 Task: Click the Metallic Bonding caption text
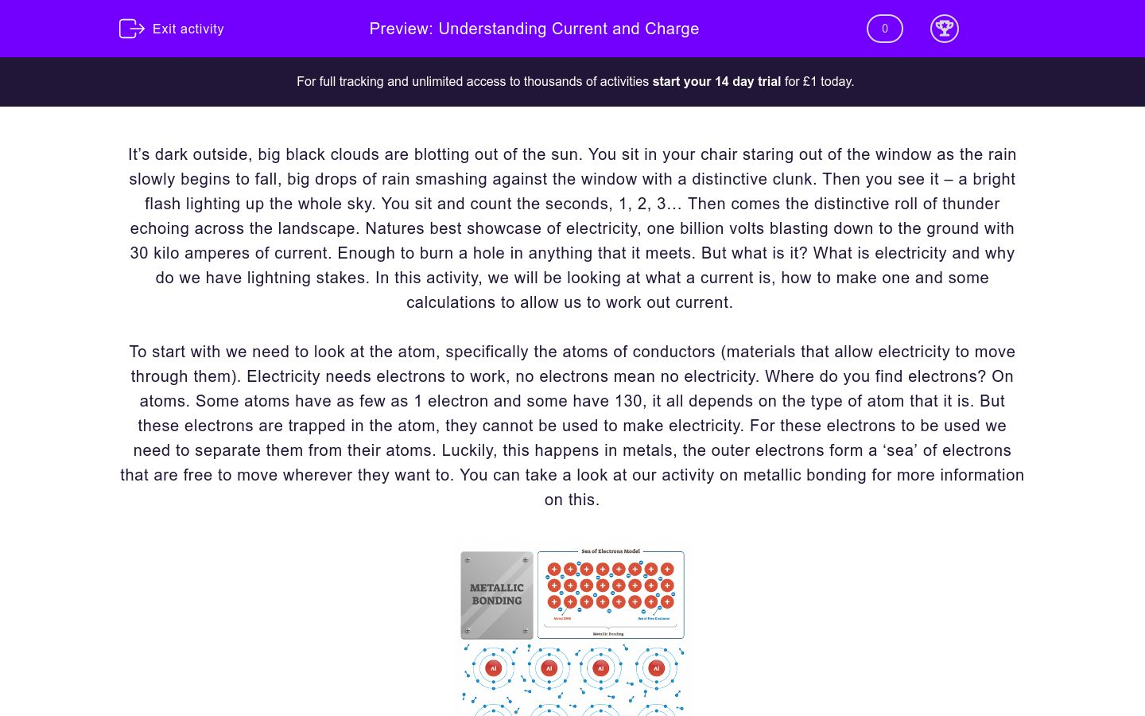click(x=608, y=634)
